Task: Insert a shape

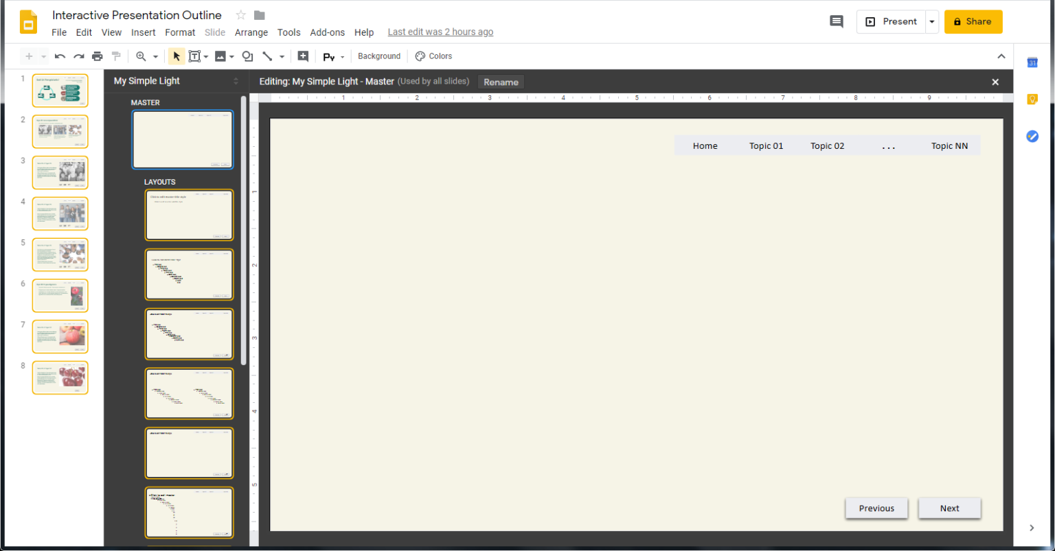Action: pyautogui.click(x=247, y=56)
